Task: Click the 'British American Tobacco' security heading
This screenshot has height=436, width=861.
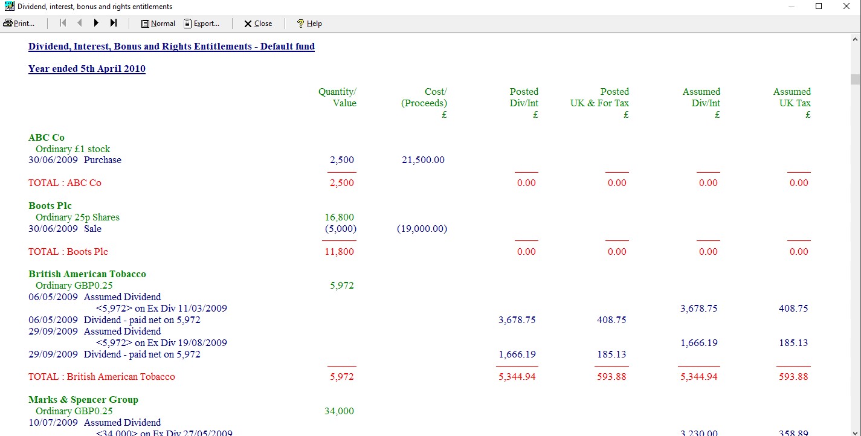Action: (x=87, y=274)
